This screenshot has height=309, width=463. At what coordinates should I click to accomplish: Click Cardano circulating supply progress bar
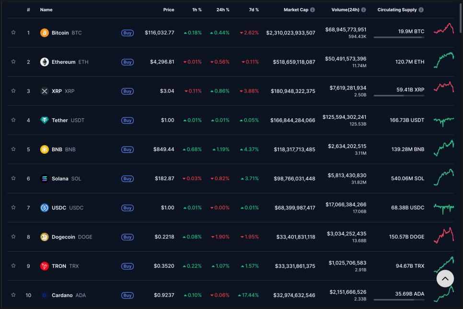[x=399, y=299]
